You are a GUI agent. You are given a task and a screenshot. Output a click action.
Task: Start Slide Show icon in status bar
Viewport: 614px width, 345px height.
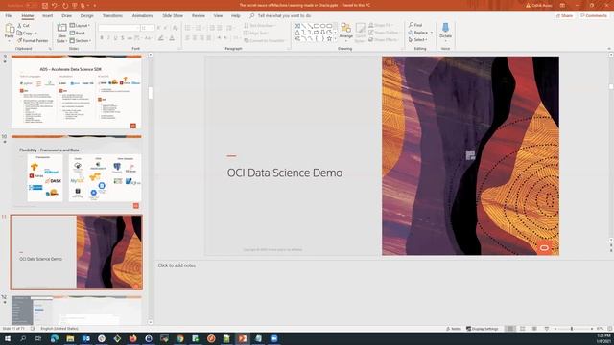pyautogui.click(x=547, y=329)
